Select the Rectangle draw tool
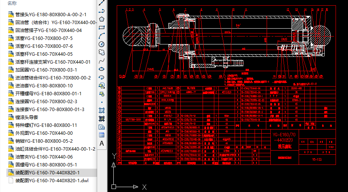This screenshot has width=348, height=192. pyautogui.click(x=101, y=27)
